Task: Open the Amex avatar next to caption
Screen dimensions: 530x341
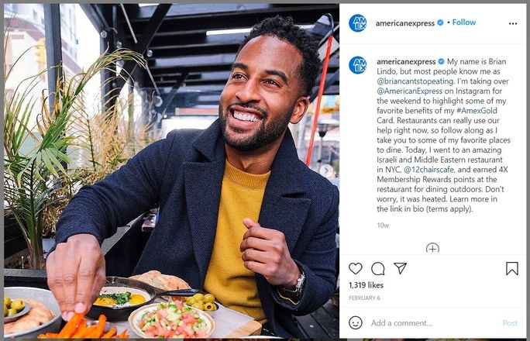Action: point(358,65)
